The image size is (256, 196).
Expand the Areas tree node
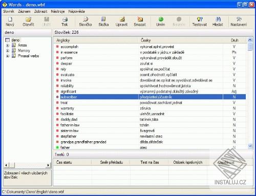(x=8, y=46)
